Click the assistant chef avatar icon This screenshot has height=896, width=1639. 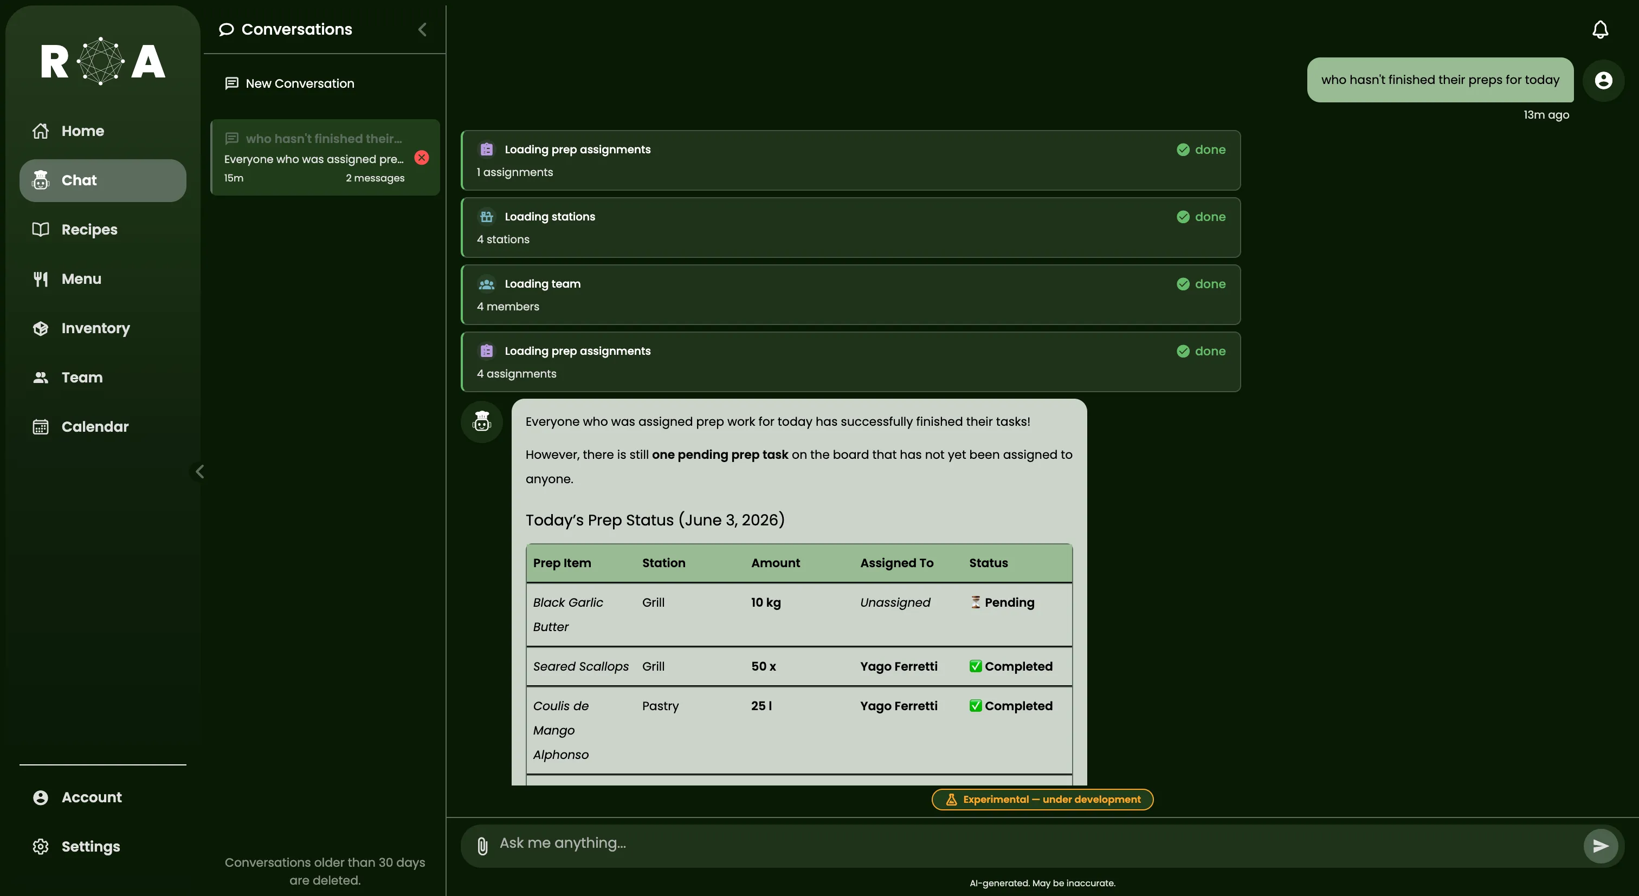(482, 421)
